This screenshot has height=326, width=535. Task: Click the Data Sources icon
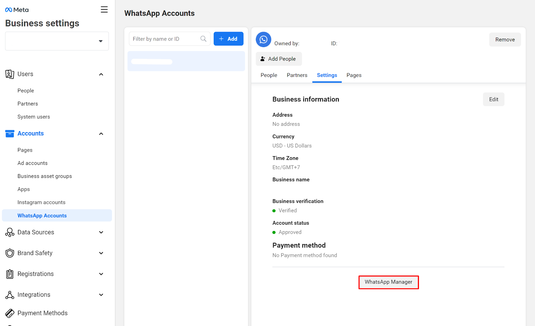pos(10,232)
